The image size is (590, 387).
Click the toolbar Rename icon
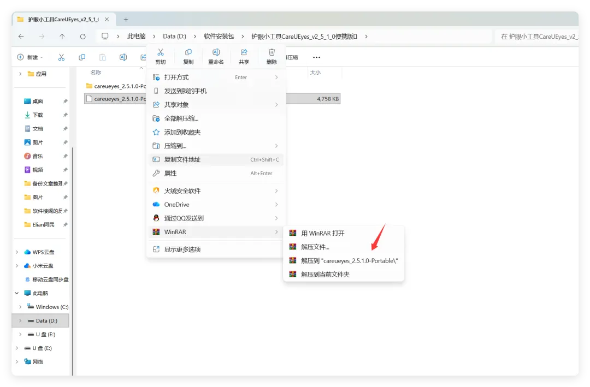click(x=123, y=57)
